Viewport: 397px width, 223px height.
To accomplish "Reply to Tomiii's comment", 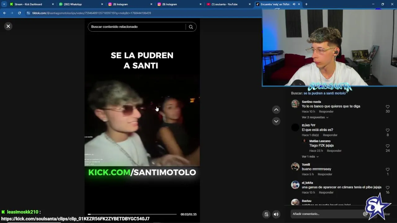I will pos(325,174).
